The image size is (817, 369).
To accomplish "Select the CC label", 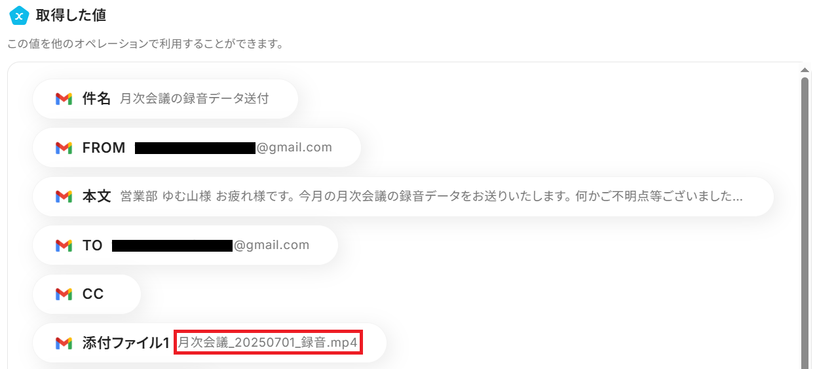I will [93, 294].
